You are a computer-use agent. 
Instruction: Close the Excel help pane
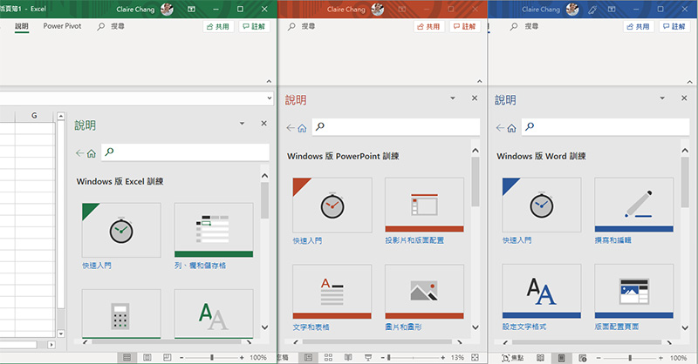pos(264,123)
